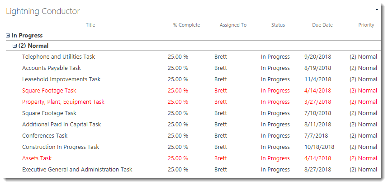Open Property, Plant, Equipment Task
This screenshot has height=185, width=388.
coord(63,102)
